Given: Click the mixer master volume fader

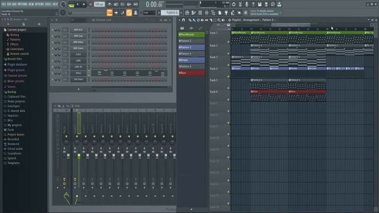Looking at the screenshot, I should 68,156.
